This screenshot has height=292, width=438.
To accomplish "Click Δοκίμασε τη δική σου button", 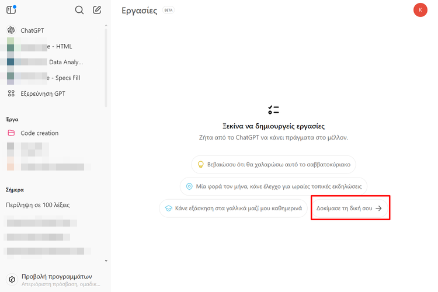I will click(349, 208).
